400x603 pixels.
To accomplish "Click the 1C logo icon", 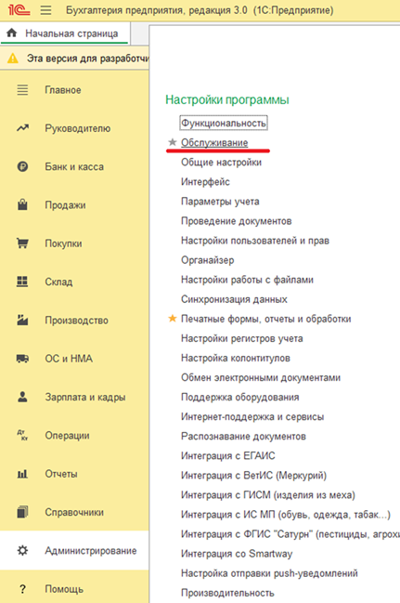I will [x=19, y=9].
